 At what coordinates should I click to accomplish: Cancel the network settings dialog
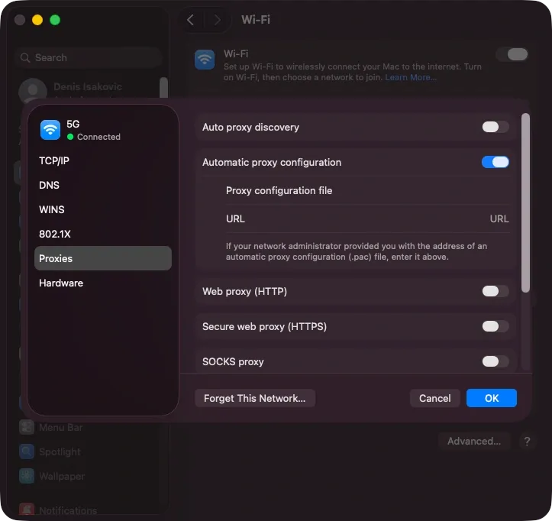pos(434,398)
